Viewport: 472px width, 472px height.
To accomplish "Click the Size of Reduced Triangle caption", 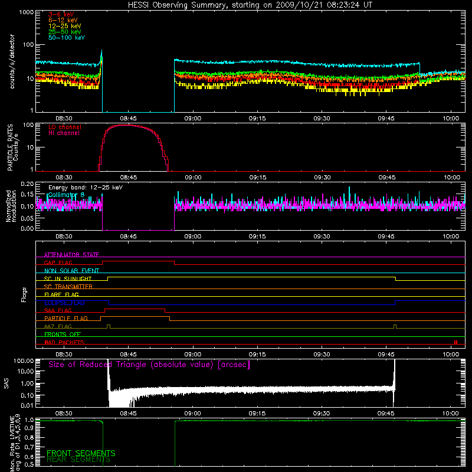I will click(x=149, y=365).
